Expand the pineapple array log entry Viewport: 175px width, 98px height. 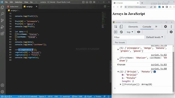[118, 49]
